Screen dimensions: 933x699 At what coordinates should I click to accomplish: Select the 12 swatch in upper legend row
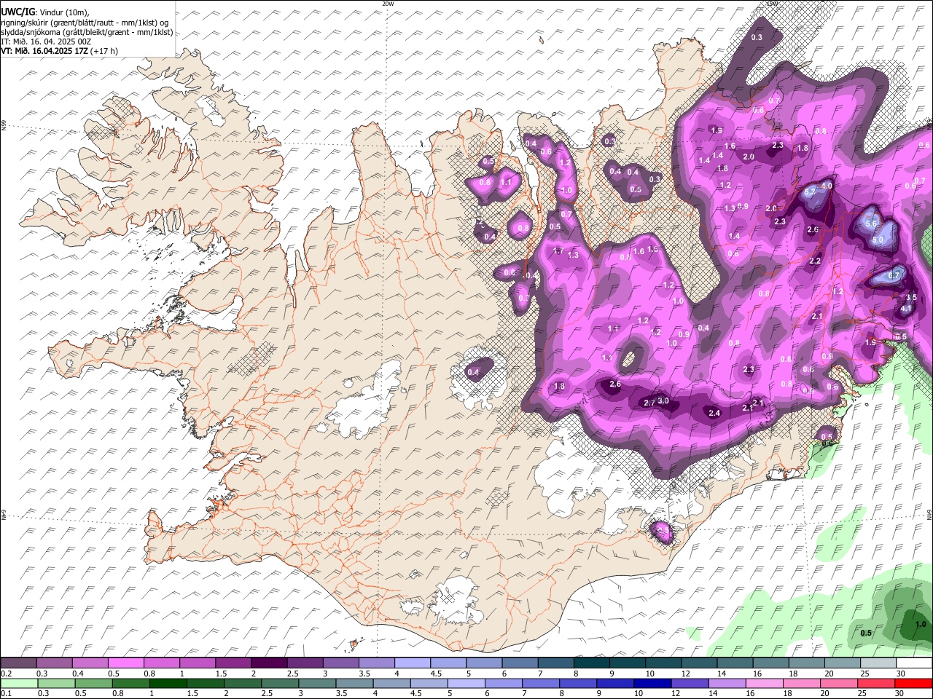coord(698,663)
